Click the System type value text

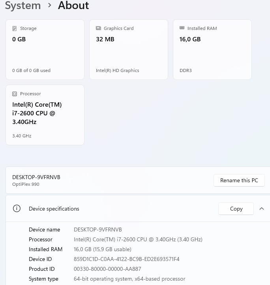coord(129,279)
